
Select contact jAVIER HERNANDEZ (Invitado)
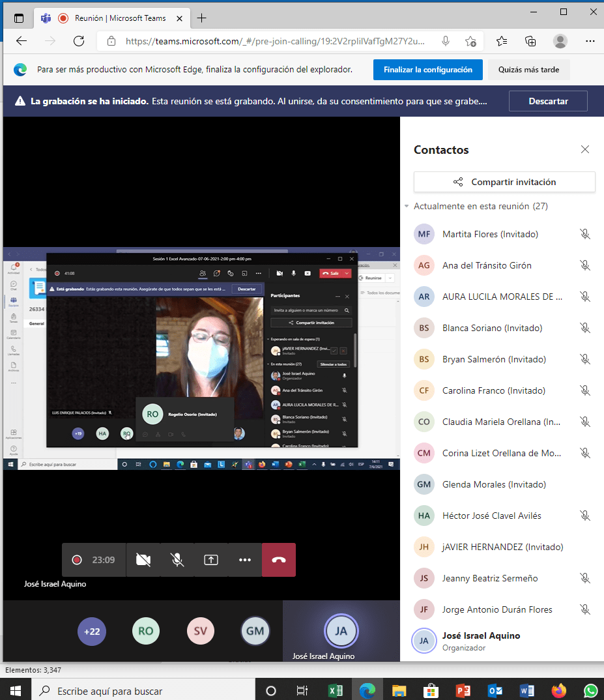point(502,547)
